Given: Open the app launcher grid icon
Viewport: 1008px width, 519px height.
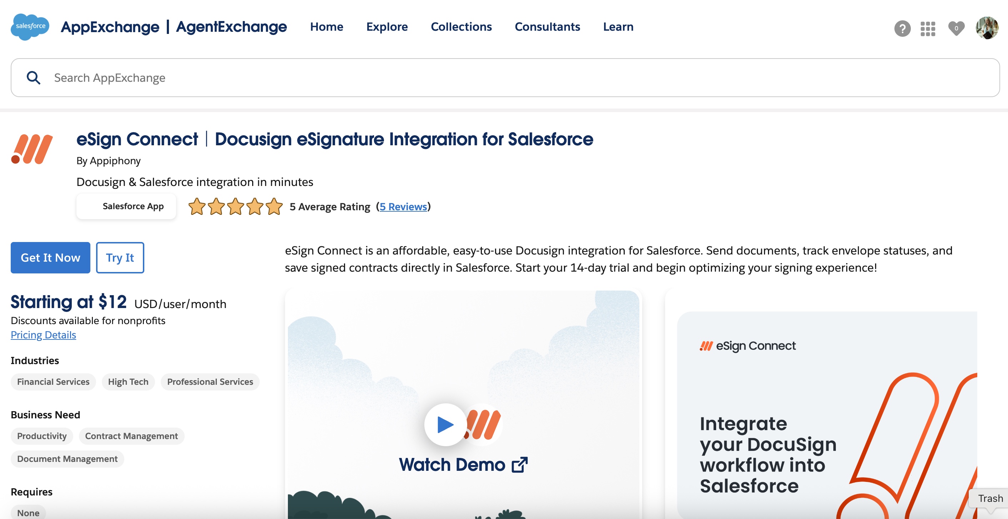Looking at the screenshot, I should pyautogui.click(x=928, y=29).
